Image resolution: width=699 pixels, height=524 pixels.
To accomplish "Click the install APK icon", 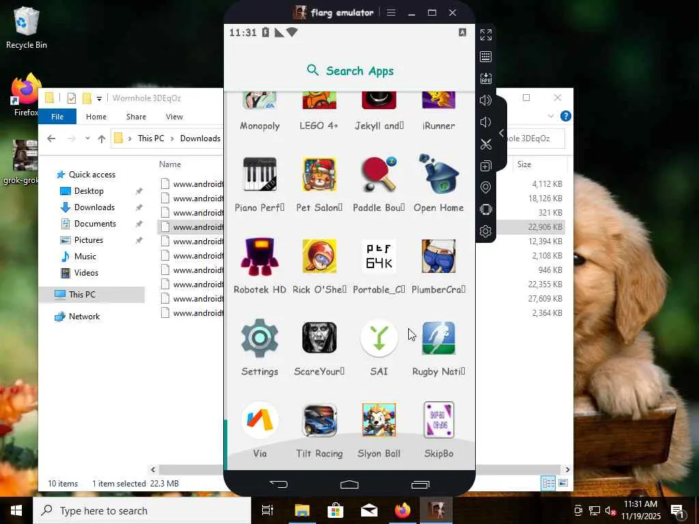I will tap(486, 78).
